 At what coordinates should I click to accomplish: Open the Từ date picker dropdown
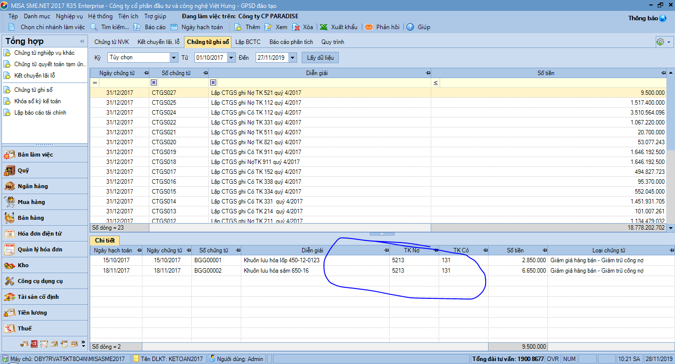pyautogui.click(x=231, y=58)
